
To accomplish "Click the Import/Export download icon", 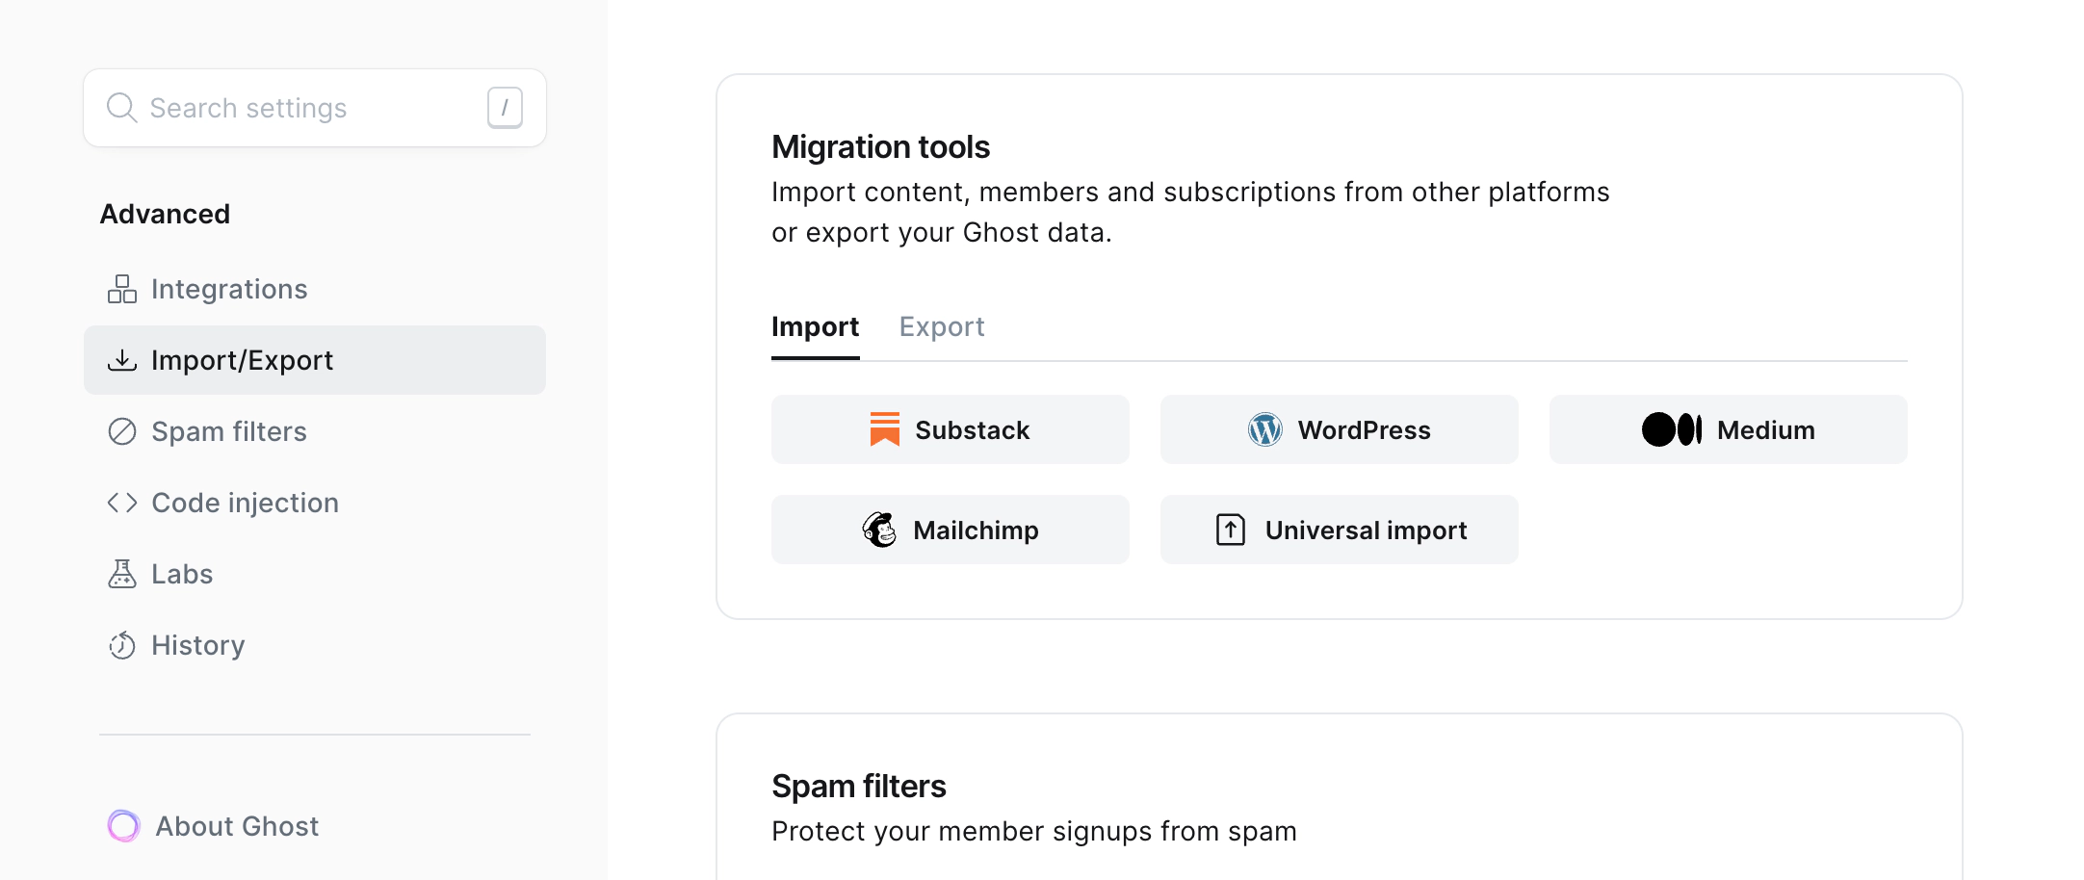I will click(x=122, y=360).
